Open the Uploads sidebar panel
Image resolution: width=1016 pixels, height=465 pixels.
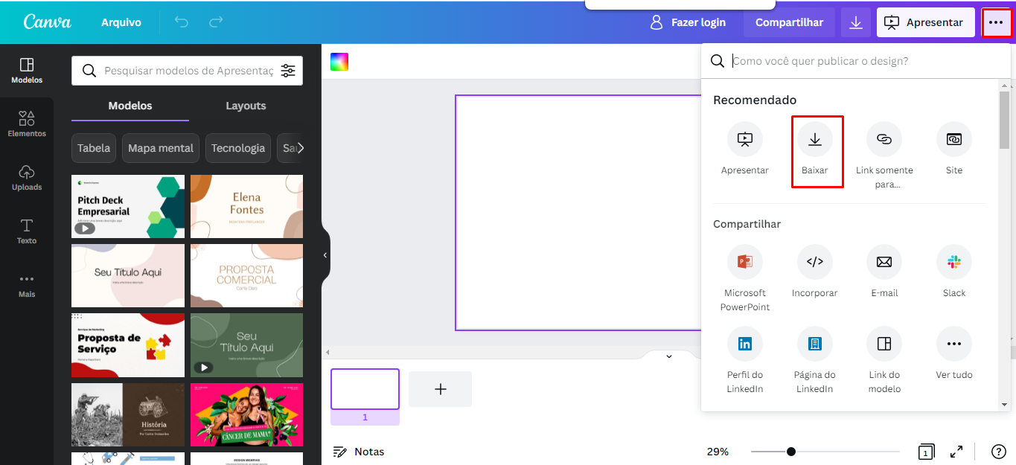(x=27, y=178)
